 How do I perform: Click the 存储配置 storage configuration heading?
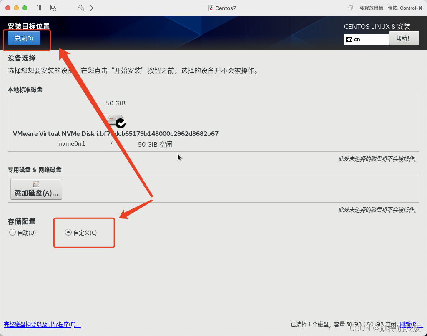22,221
